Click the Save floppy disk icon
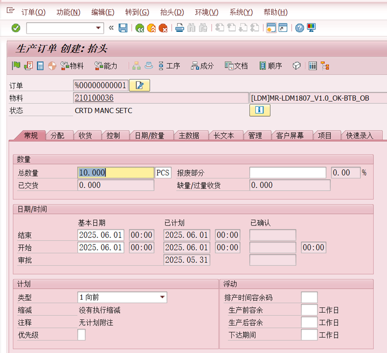 pyautogui.click(x=123, y=28)
